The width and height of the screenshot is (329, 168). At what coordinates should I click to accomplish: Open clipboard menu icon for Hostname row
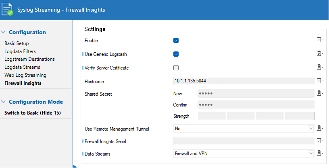tap(320, 81)
